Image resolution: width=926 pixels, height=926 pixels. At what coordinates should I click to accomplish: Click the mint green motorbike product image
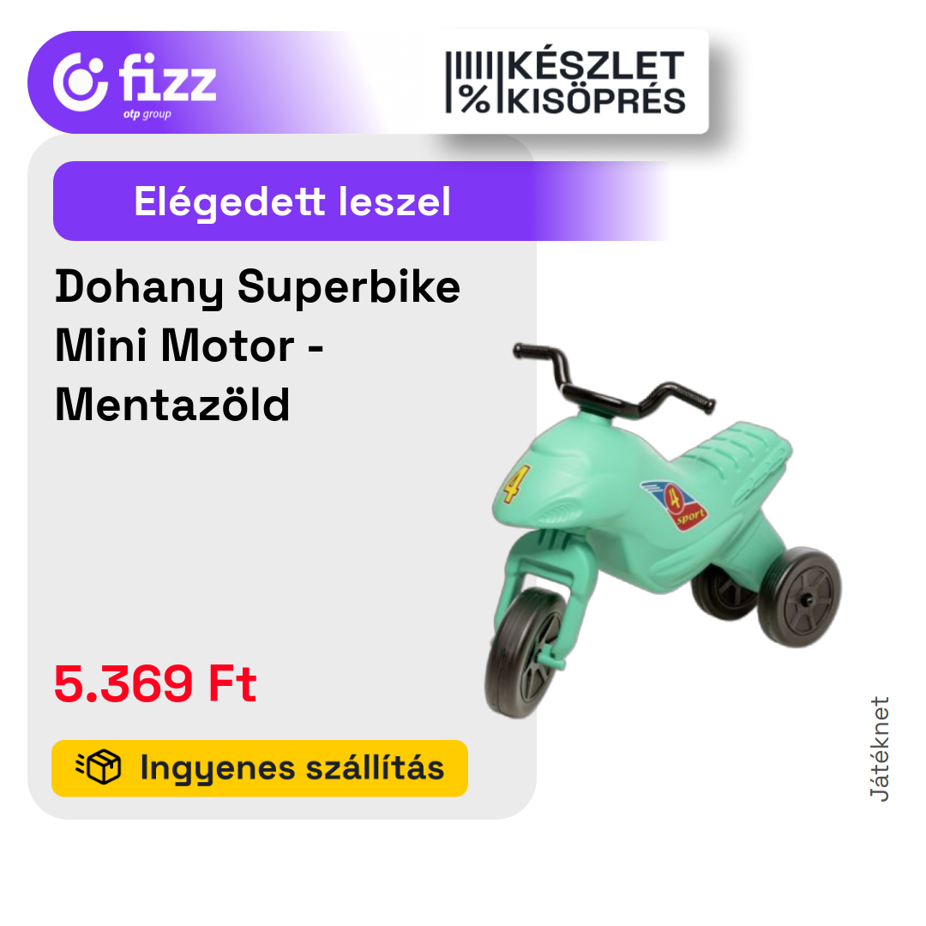(663, 529)
